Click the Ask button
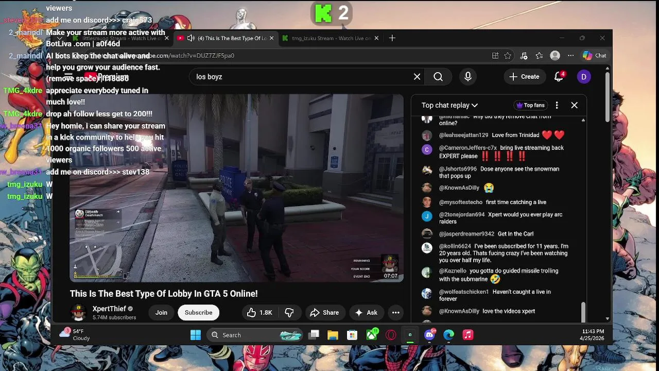This screenshot has width=659, height=371. 366,313
